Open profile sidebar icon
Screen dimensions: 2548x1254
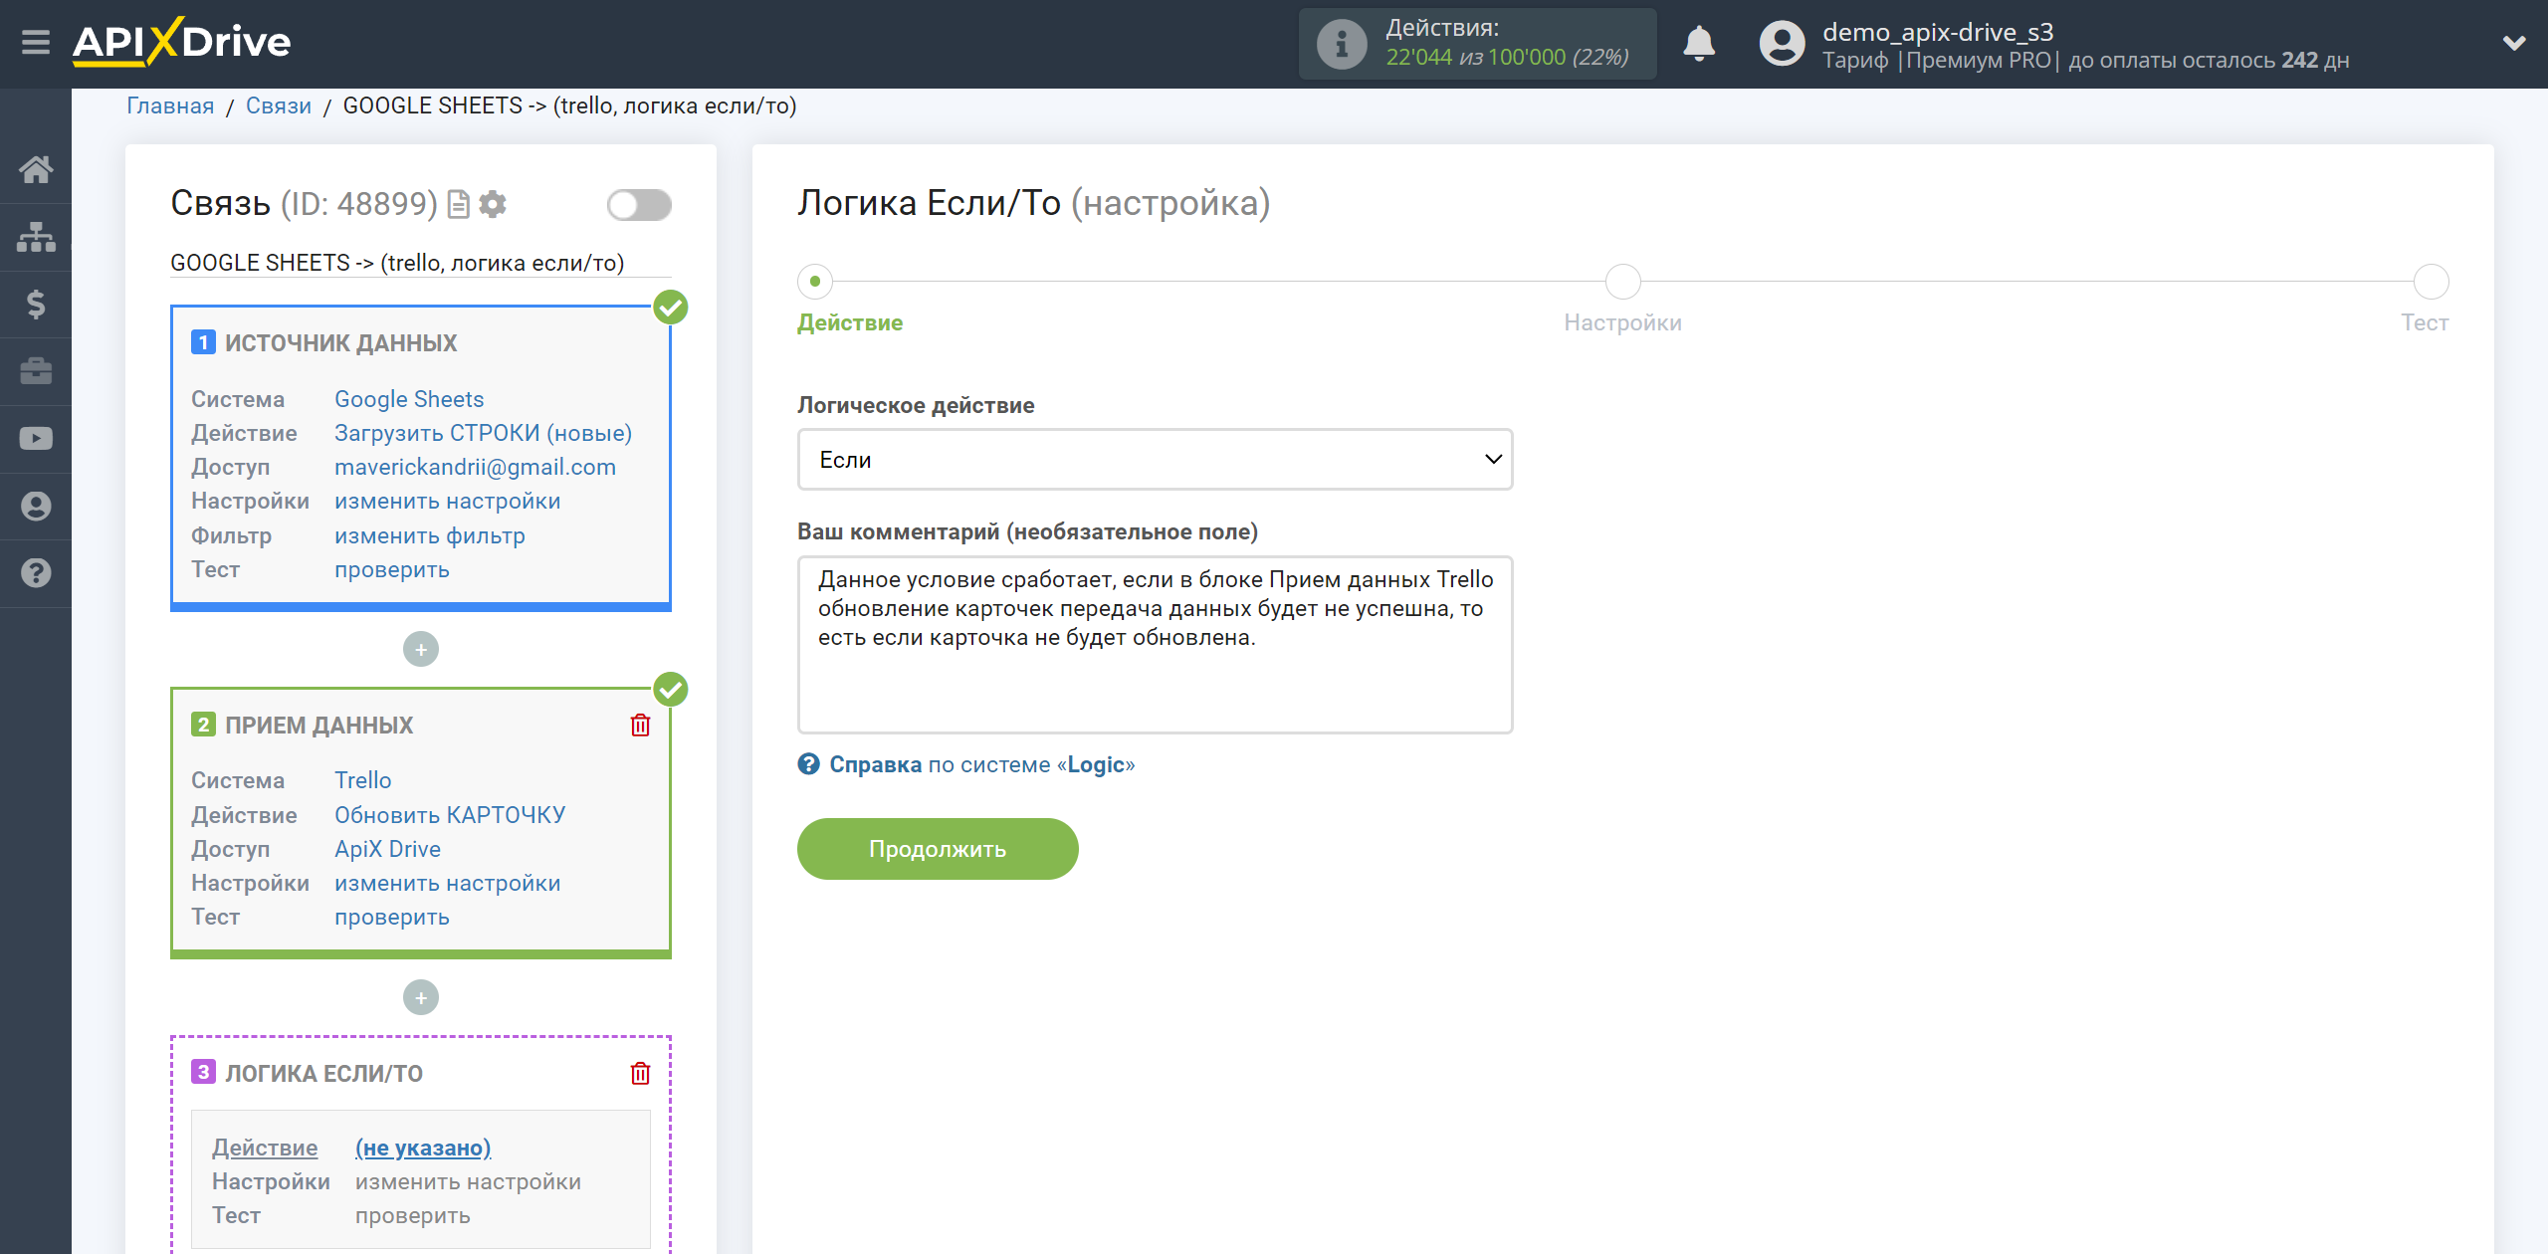click(x=36, y=507)
